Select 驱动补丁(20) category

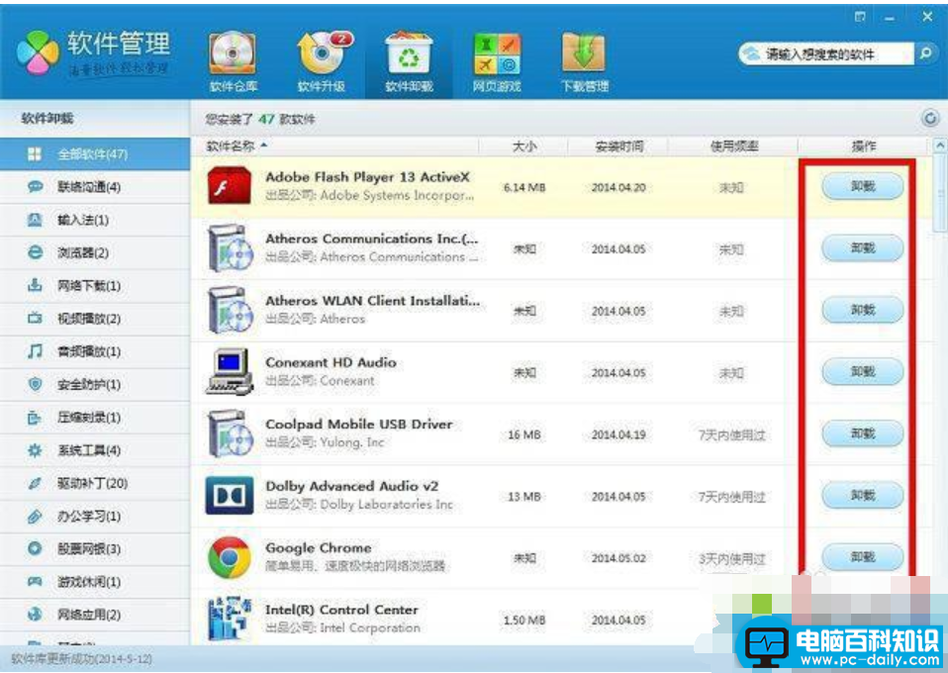(x=95, y=483)
